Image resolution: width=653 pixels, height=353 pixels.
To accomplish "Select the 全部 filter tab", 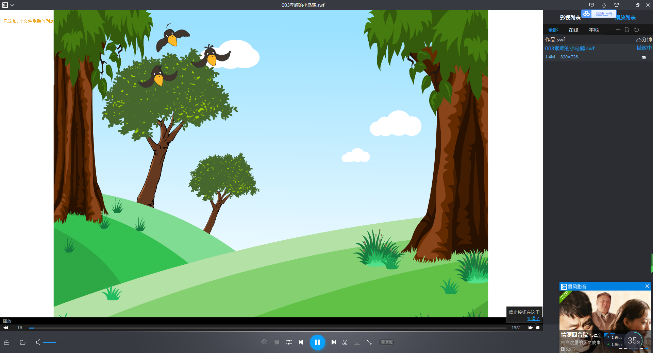I will [x=553, y=30].
